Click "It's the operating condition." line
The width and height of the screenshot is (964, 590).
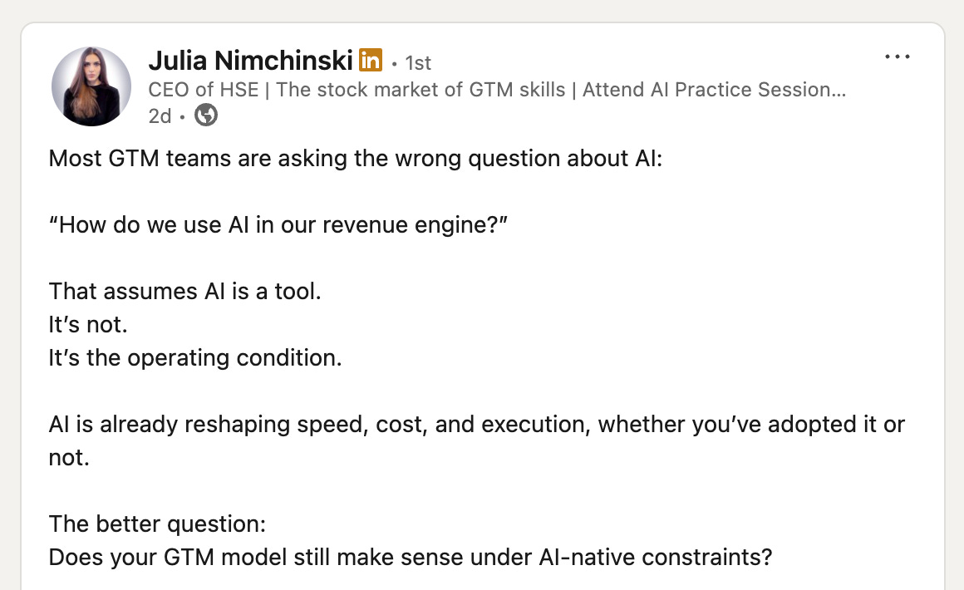[x=195, y=357]
